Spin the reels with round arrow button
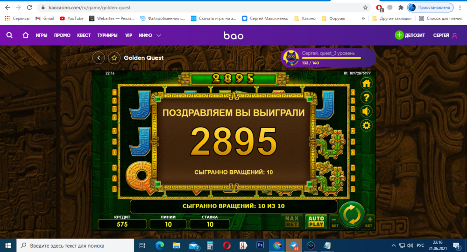Image resolution: width=467 pixels, height=252 pixels. [352, 215]
